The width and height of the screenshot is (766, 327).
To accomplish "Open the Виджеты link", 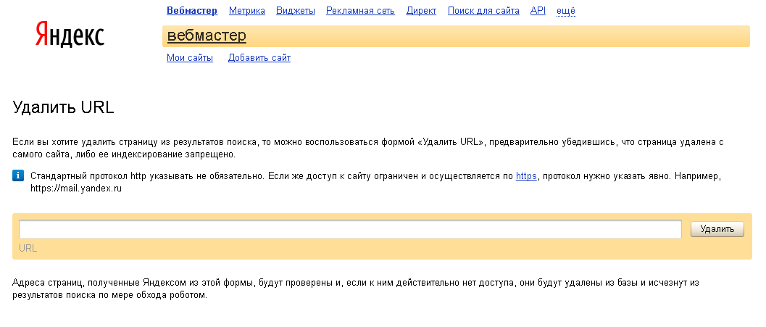I will 296,11.
